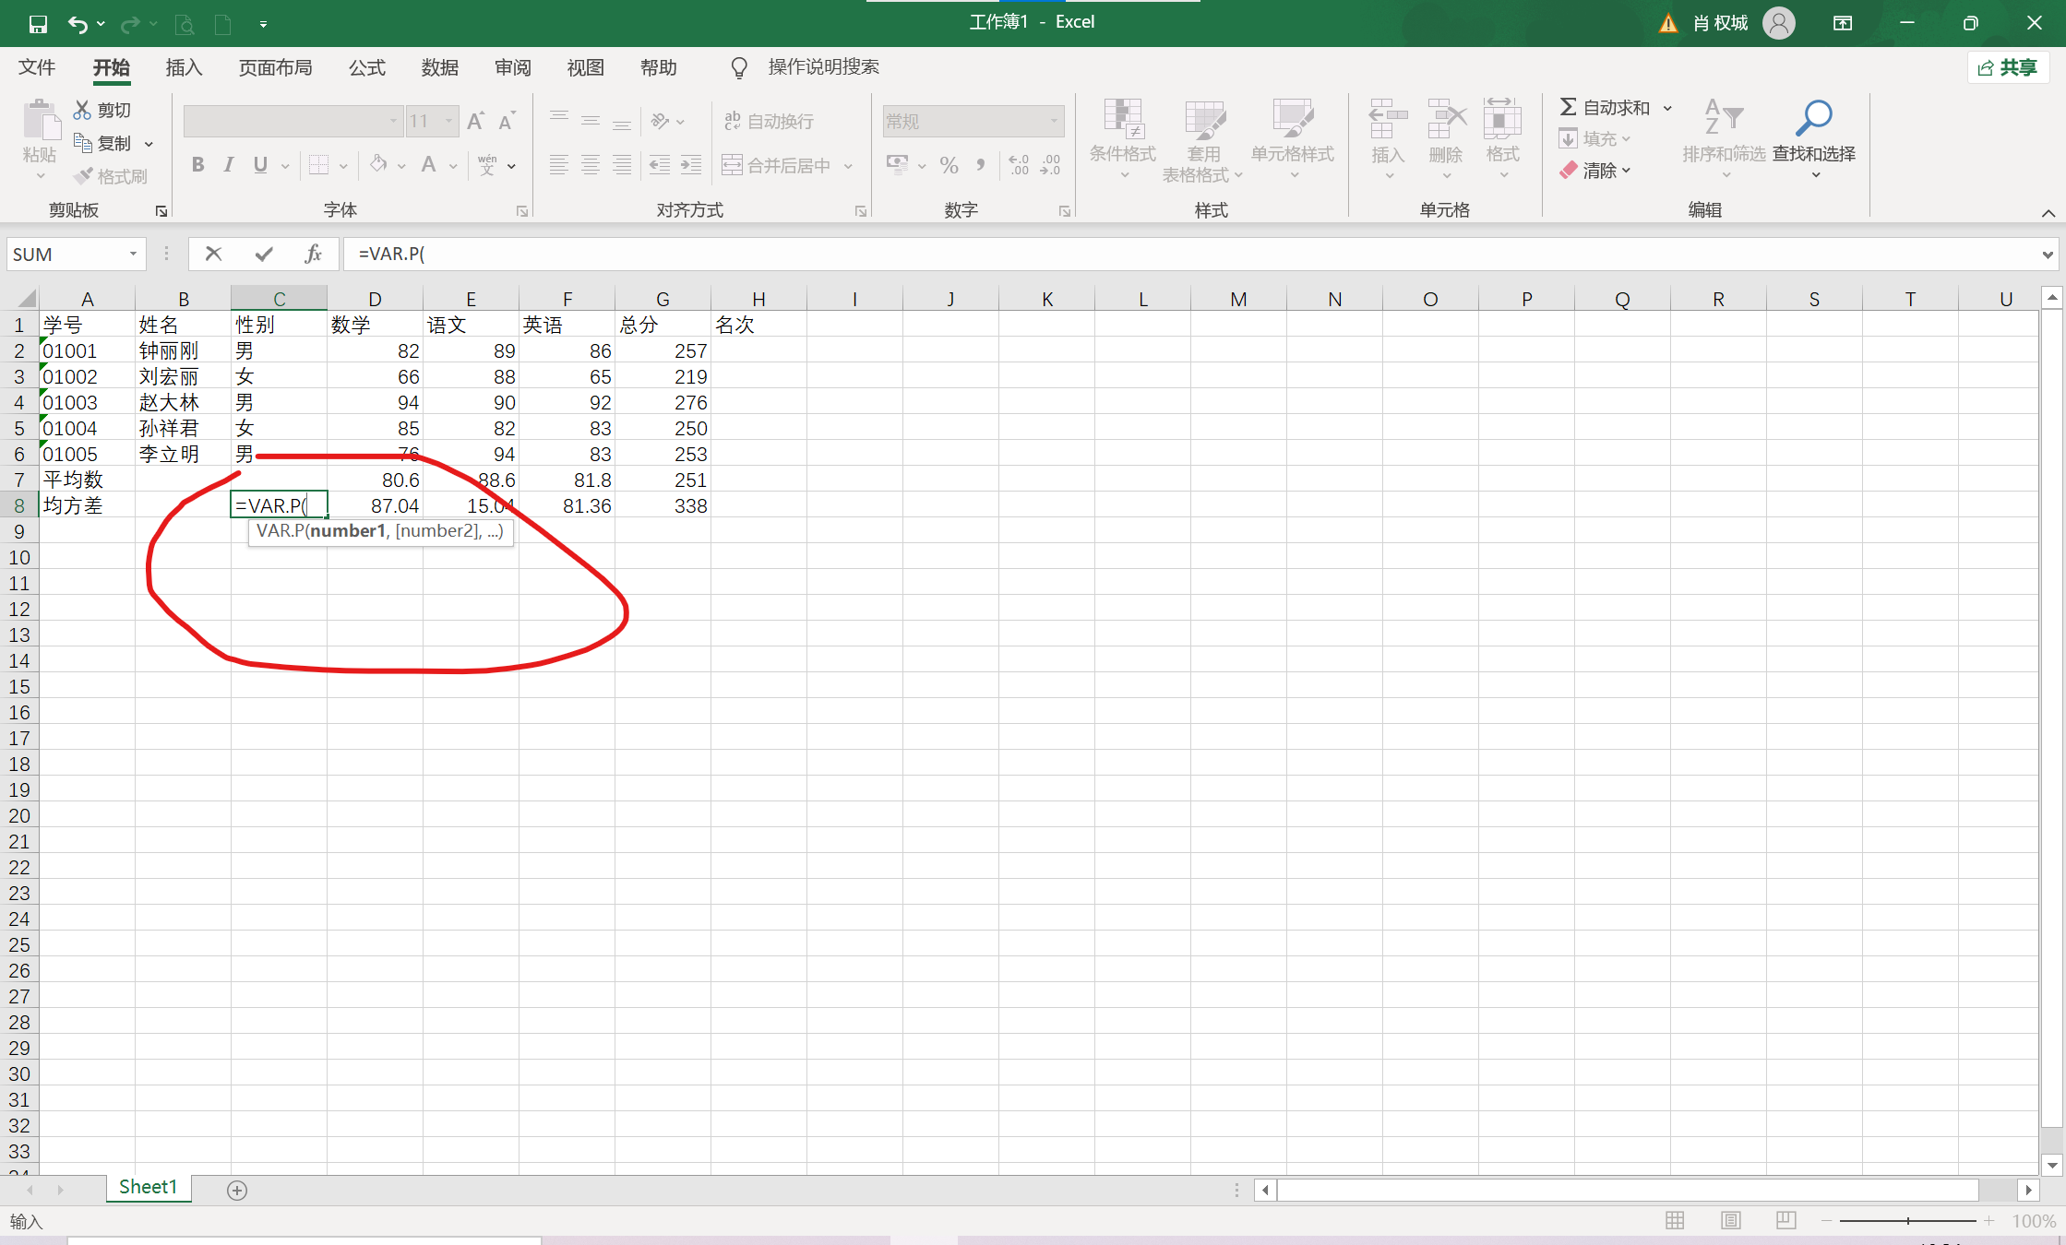Click the Clear (清除) eraser button
The width and height of the screenshot is (2066, 1245).
(1594, 171)
